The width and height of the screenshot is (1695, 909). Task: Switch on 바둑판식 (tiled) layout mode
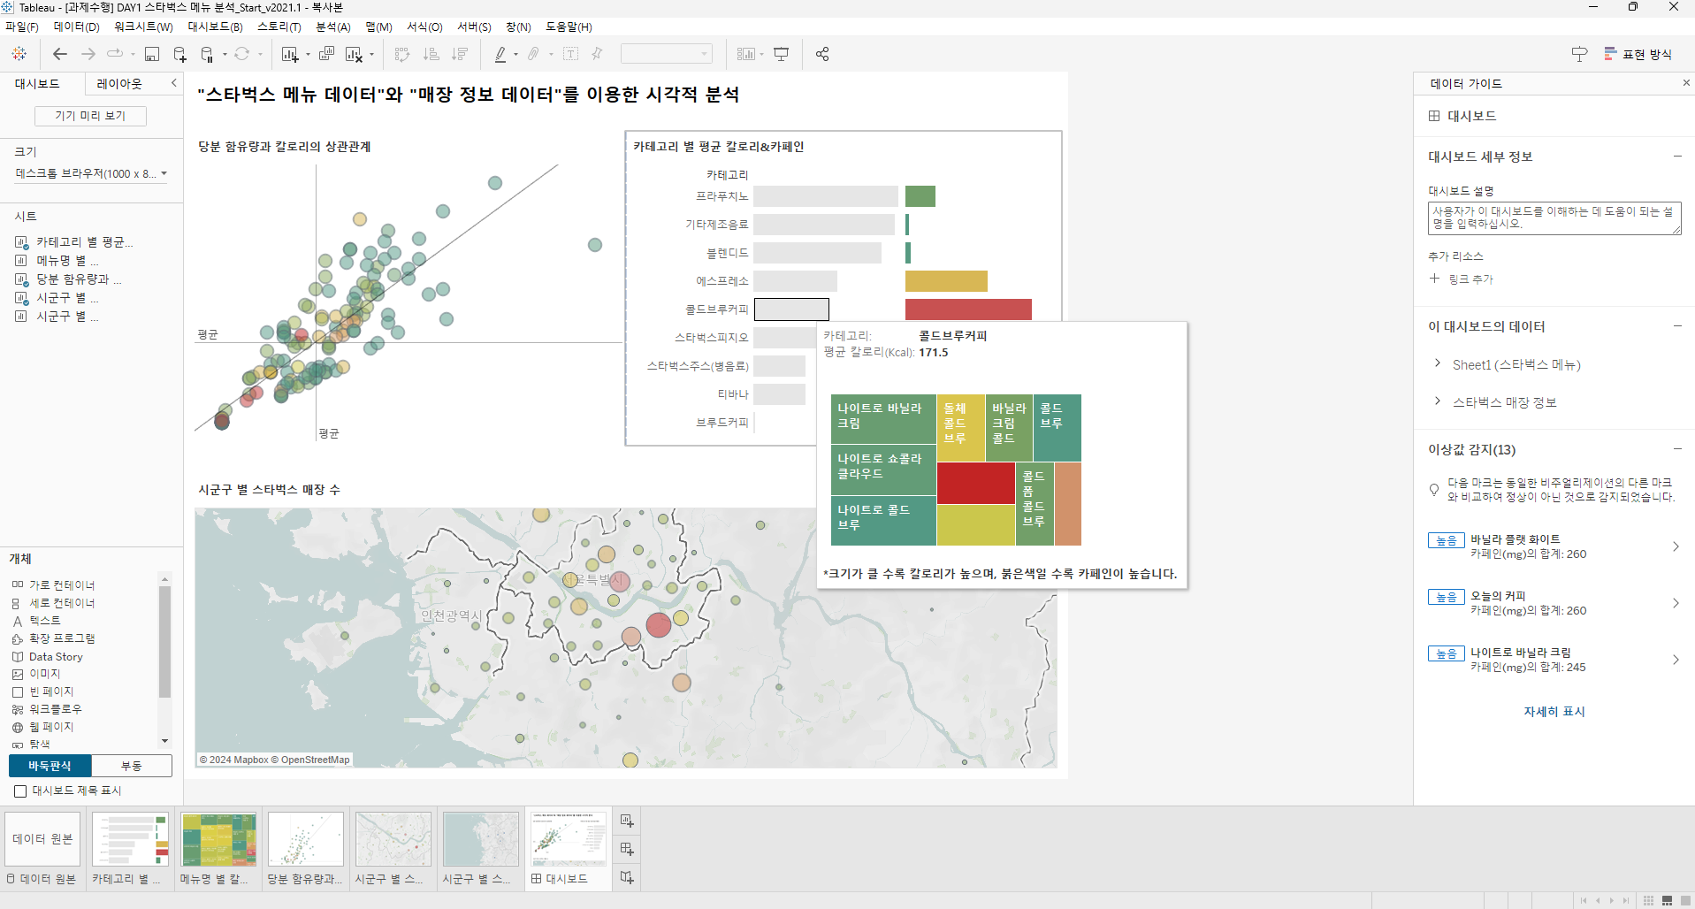tap(50, 766)
